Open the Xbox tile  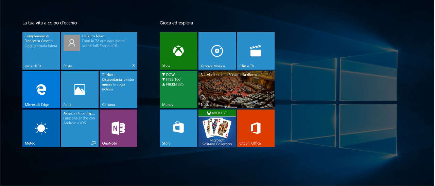tap(178, 51)
